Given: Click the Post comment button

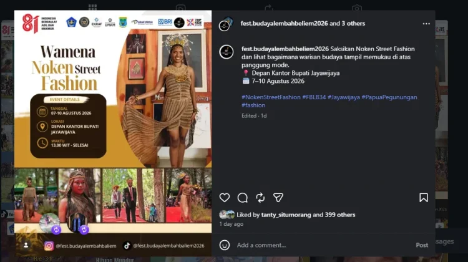Looking at the screenshot, I should tap(422, 245).
